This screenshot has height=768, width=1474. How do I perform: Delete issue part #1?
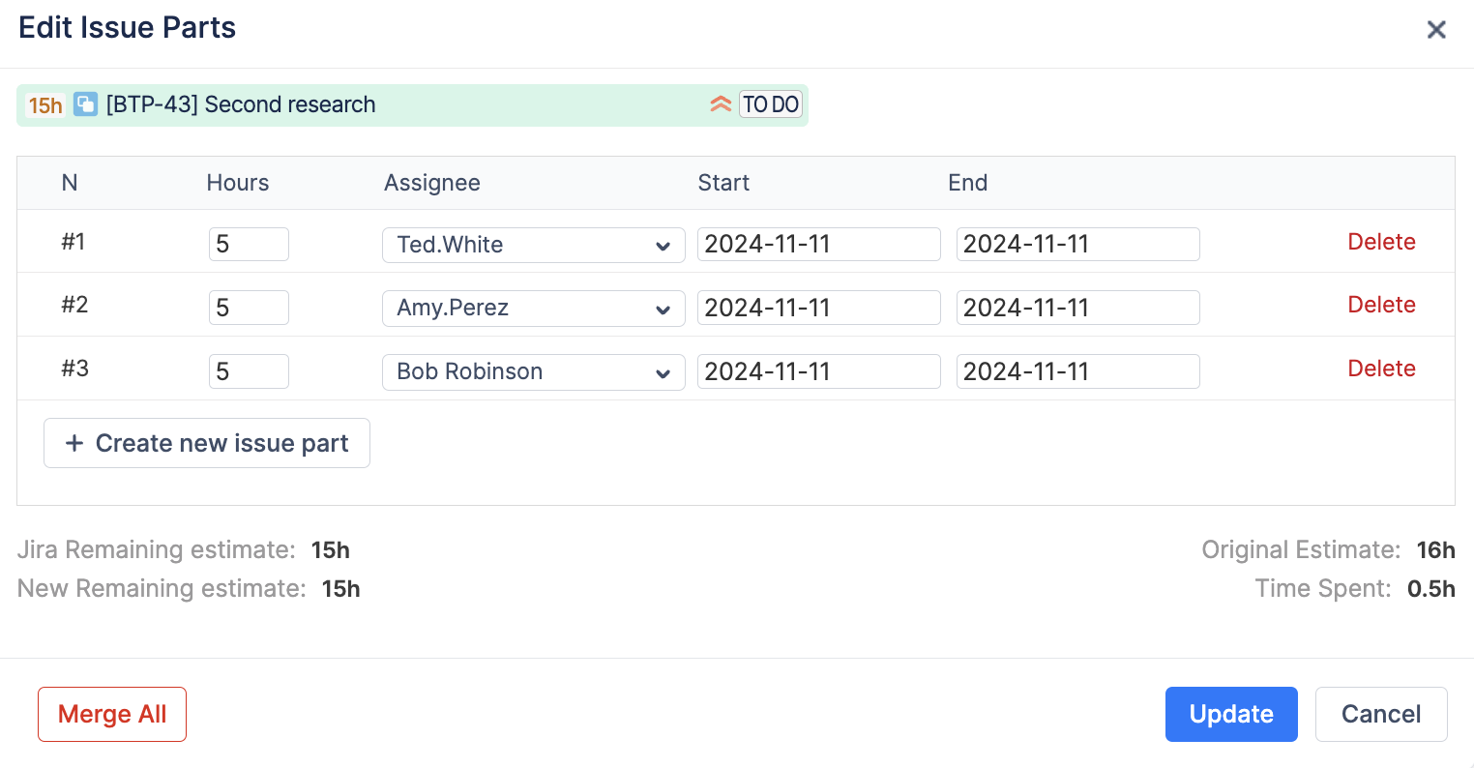tap(1381, 242)
